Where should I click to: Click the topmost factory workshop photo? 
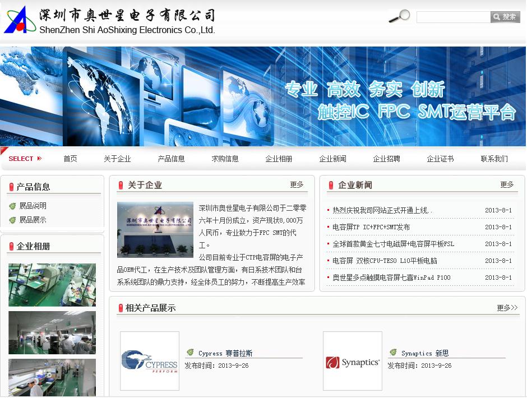pos(52,285)
